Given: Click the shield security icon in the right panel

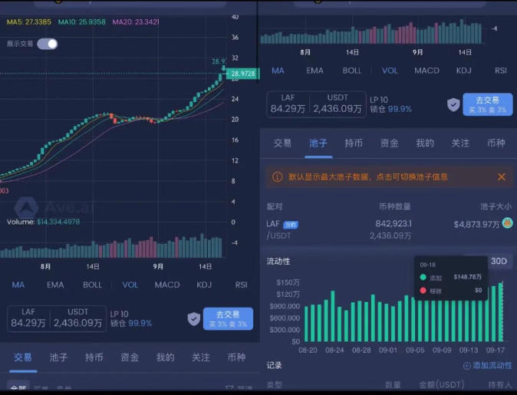Looking at the screenshot, I should (x=454, y=104).
